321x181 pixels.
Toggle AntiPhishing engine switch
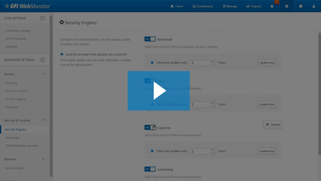(150, 169)
